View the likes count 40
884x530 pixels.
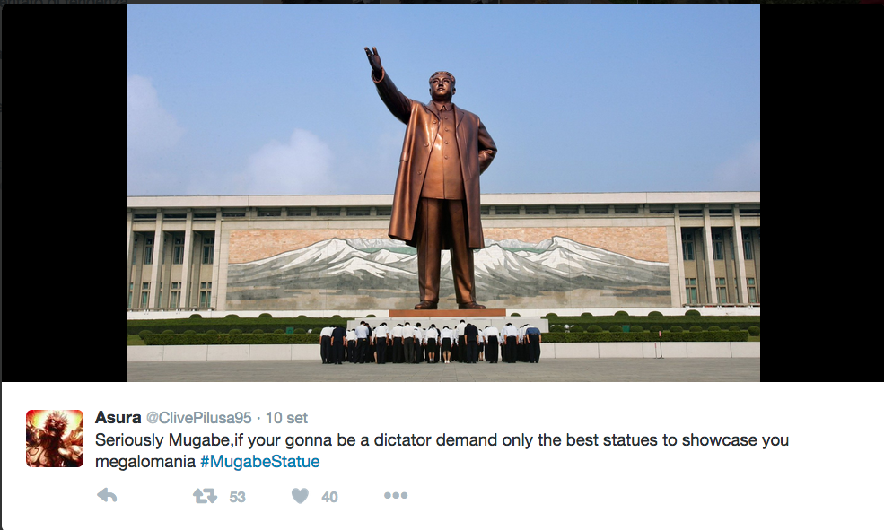pyautogui.click(x=329, y=497)
